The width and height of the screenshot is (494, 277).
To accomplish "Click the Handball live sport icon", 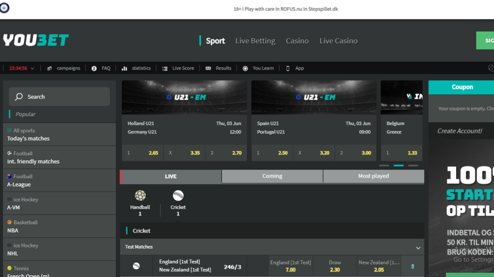I will [x=140, y=195].
